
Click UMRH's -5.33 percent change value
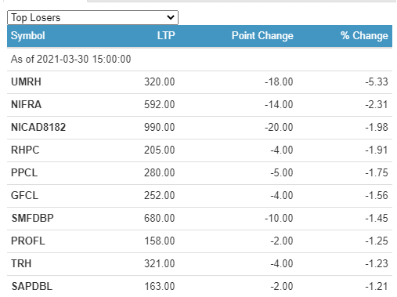click(377, 82)
